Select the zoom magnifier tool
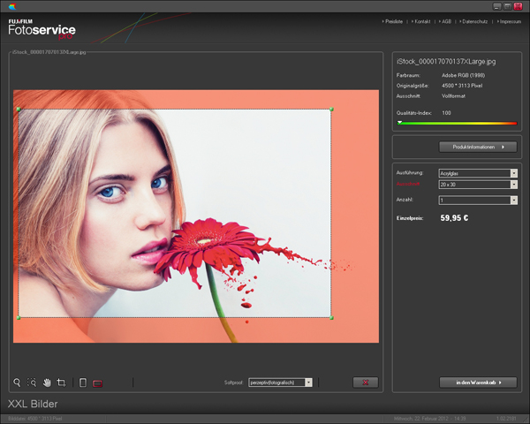 point(17,382)
